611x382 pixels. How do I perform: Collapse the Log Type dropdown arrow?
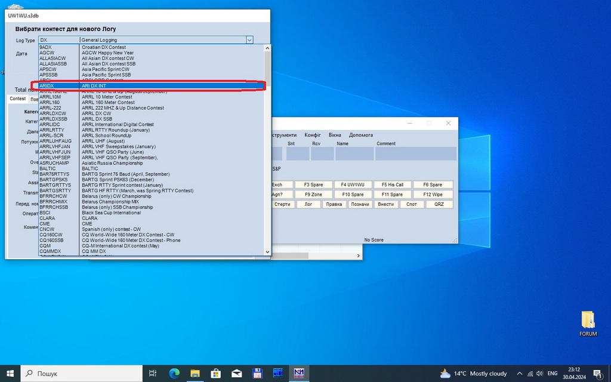click(x=249, y=40)
